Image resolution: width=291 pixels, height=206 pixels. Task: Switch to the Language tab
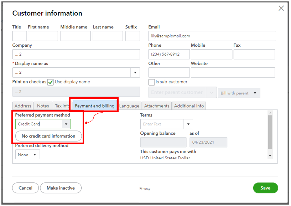coord(129,106)
